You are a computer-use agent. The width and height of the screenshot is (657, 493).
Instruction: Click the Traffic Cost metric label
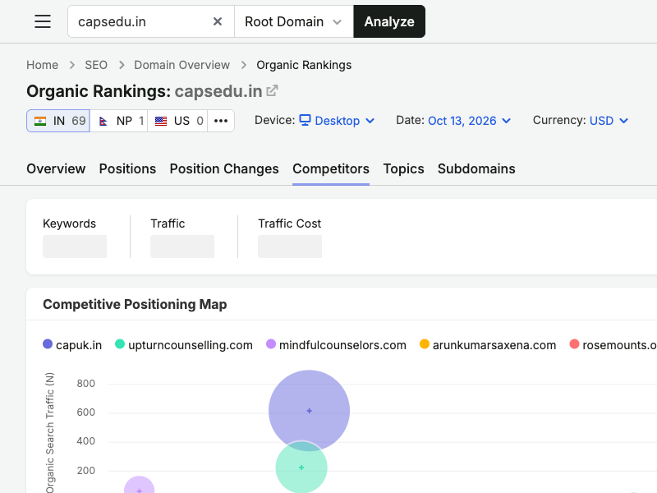[290, 223]
